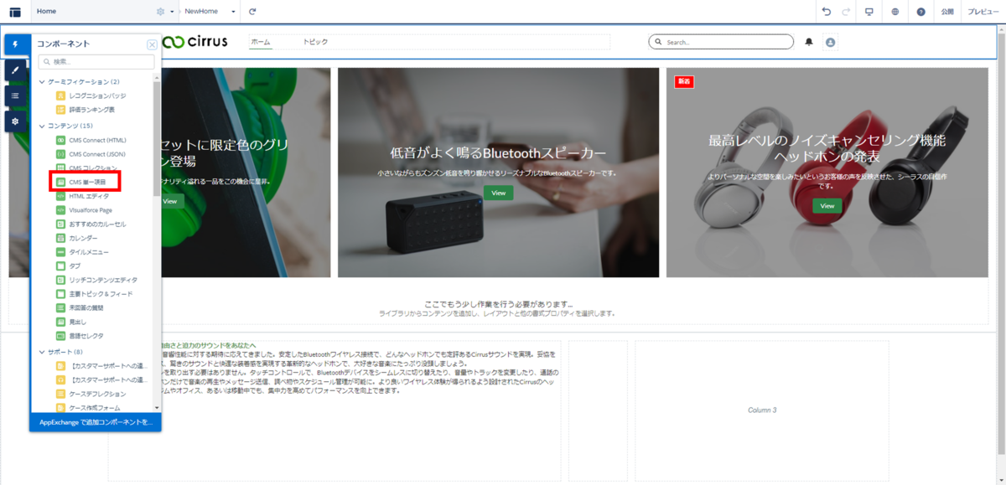Click View button on Bluetooth speaker card
Viewport: 1006px width, 485px height.
499,193
